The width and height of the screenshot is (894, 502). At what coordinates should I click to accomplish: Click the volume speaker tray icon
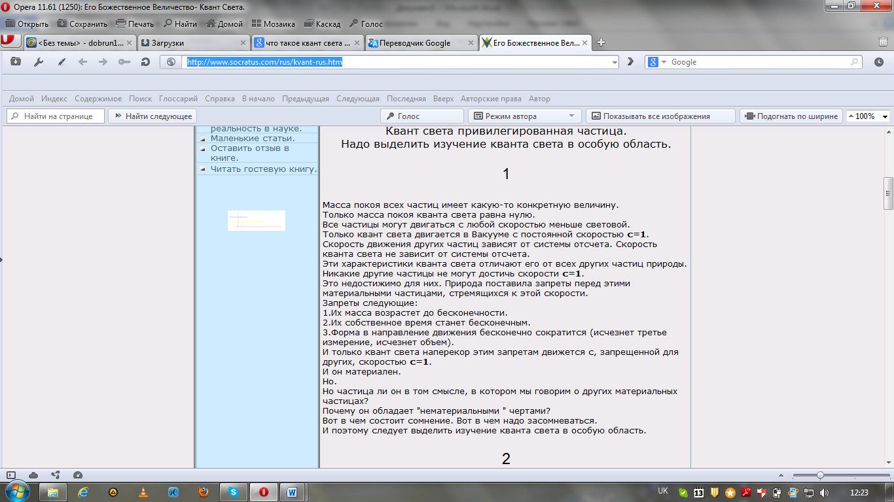(x=824, y=492)
